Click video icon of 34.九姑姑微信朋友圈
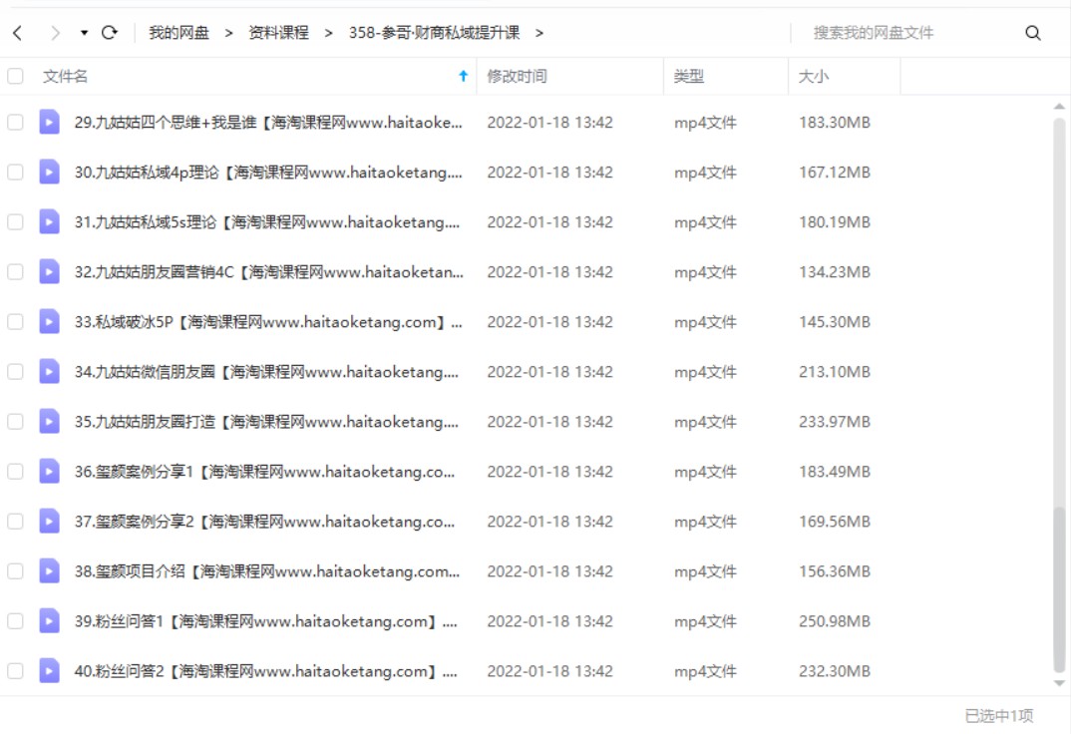The height and width of the screenshot is (734, 1071). (x=49, y=371)
